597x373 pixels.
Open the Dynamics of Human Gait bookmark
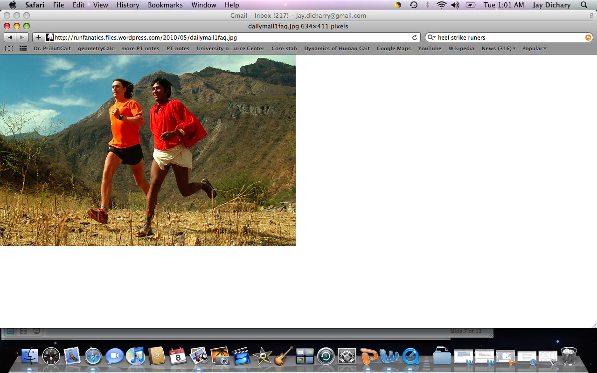pyautogui.click(x=337, y=48)
